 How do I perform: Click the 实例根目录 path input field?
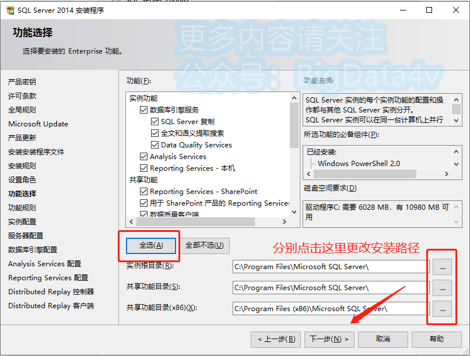[x=331, y=267]
